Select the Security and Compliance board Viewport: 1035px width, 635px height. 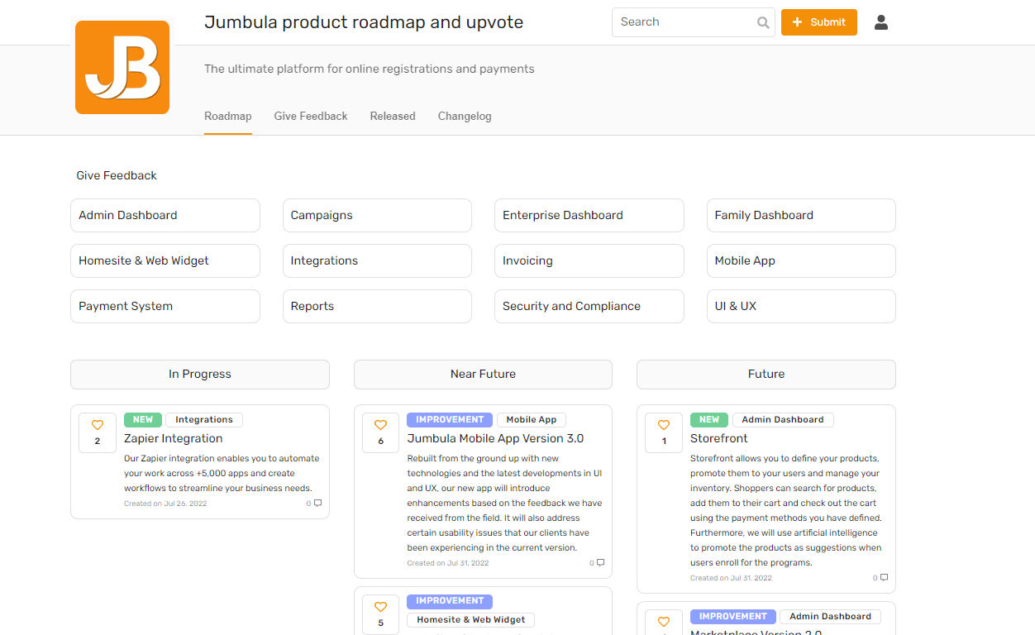(x=589, y=306)
